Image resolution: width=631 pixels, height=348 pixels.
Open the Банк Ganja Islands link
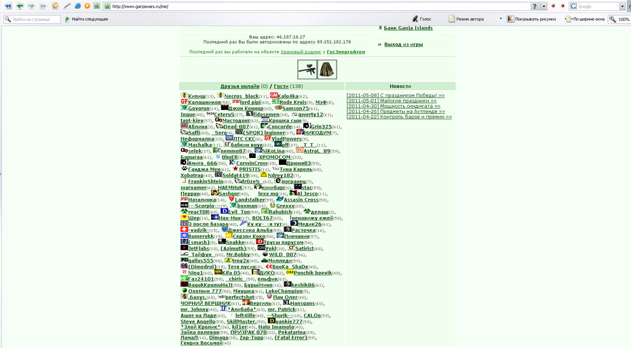point(408,28)
